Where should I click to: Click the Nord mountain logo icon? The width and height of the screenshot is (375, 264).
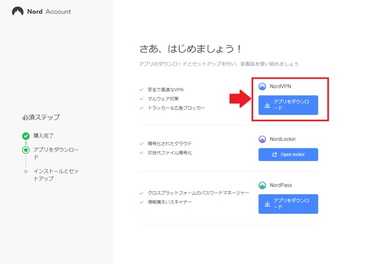point(18,11)
